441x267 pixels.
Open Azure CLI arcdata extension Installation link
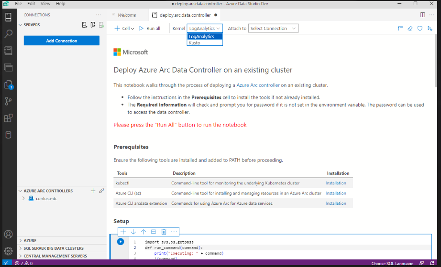336,203
